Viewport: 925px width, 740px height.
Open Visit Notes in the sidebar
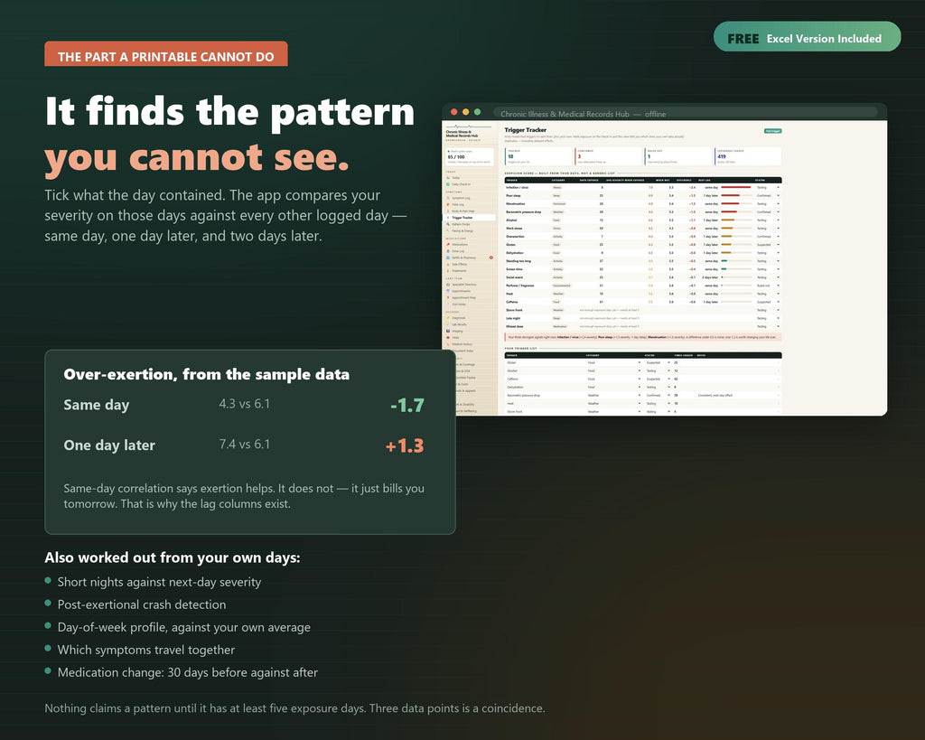(x=458, y=304)
